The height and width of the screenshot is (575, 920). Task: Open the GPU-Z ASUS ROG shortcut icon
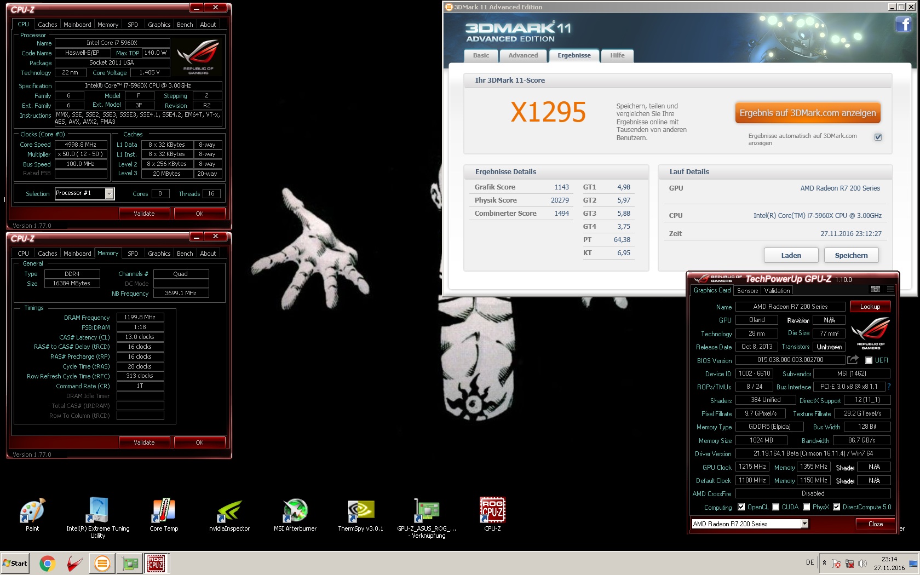tap(427, 510)
